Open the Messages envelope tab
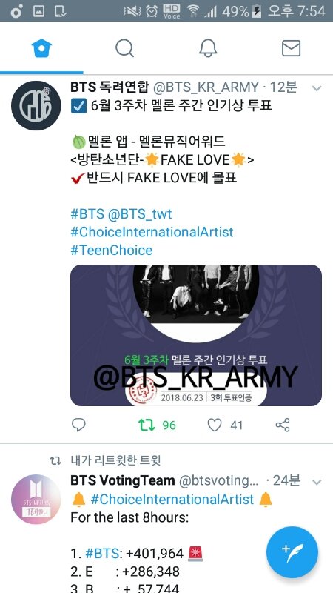 coord(291,48)
